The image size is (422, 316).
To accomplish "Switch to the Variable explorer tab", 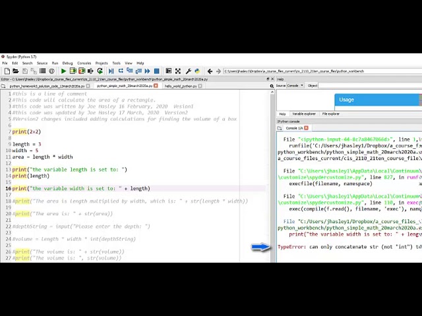I will click(x=304, y=114).
